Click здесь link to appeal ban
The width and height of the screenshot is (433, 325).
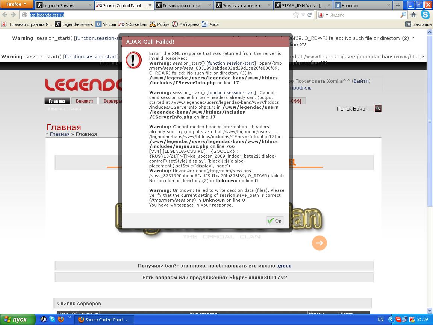pos(284,266)
